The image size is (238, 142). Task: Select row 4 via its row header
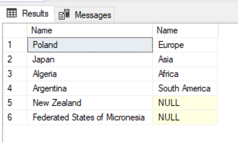click(15, 89)
